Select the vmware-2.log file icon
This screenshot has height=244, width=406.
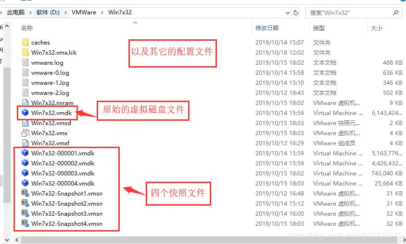[x=25, y=93]
